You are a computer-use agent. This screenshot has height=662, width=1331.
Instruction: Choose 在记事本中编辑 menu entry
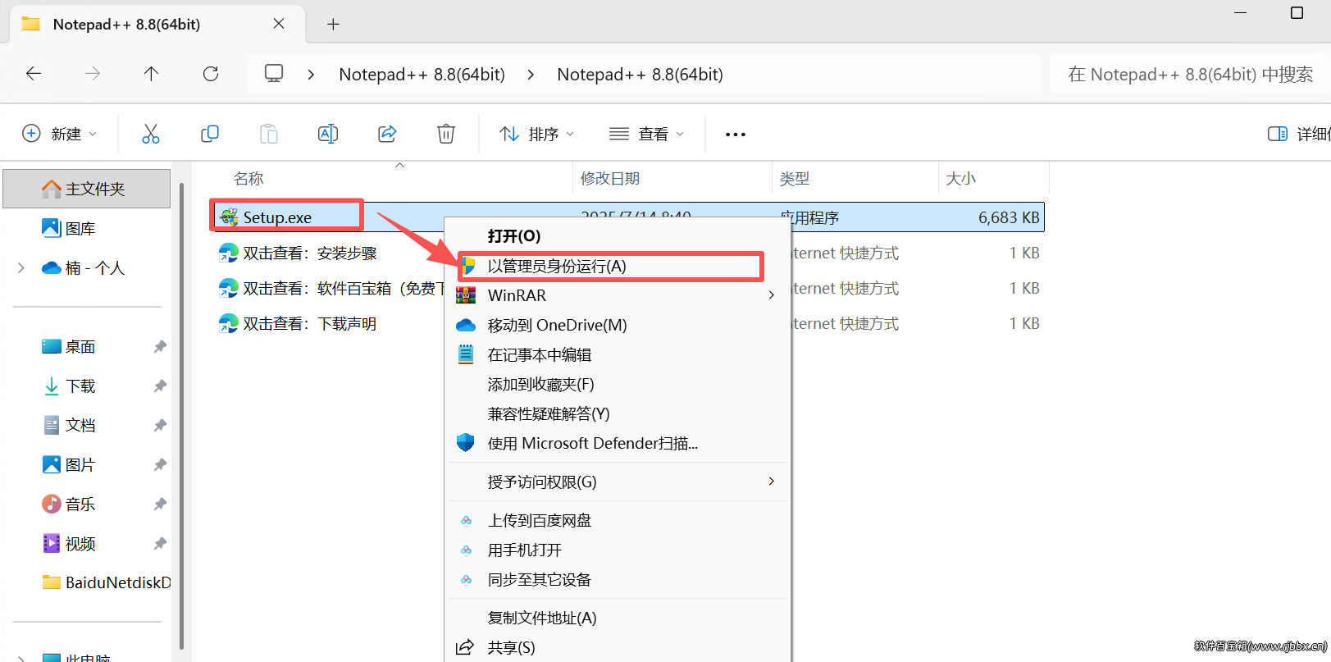pos(618,354)
